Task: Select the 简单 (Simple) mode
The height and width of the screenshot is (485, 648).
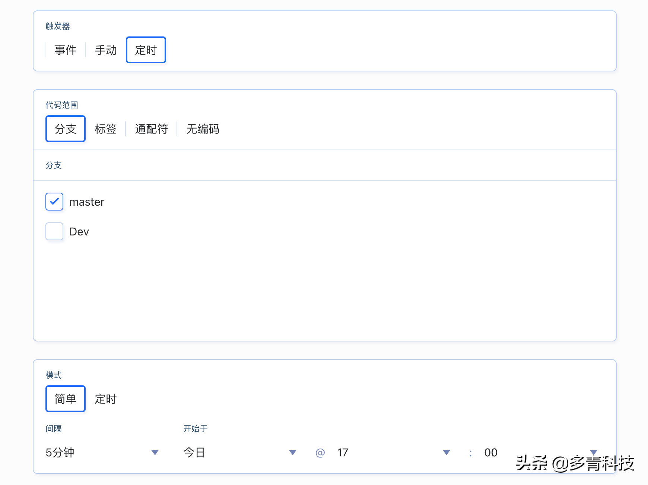Action: coord(66,398)
